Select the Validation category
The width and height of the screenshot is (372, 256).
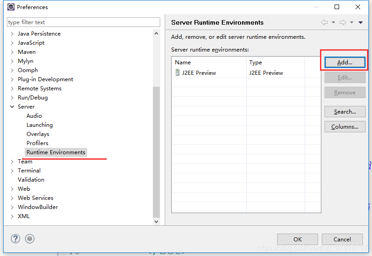31,180
